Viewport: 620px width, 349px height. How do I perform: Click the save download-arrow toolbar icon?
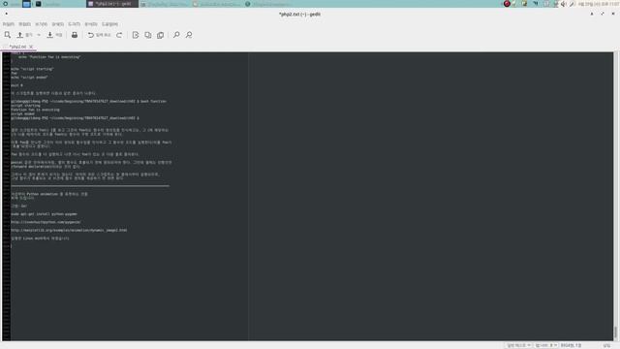tap(49, 35)
